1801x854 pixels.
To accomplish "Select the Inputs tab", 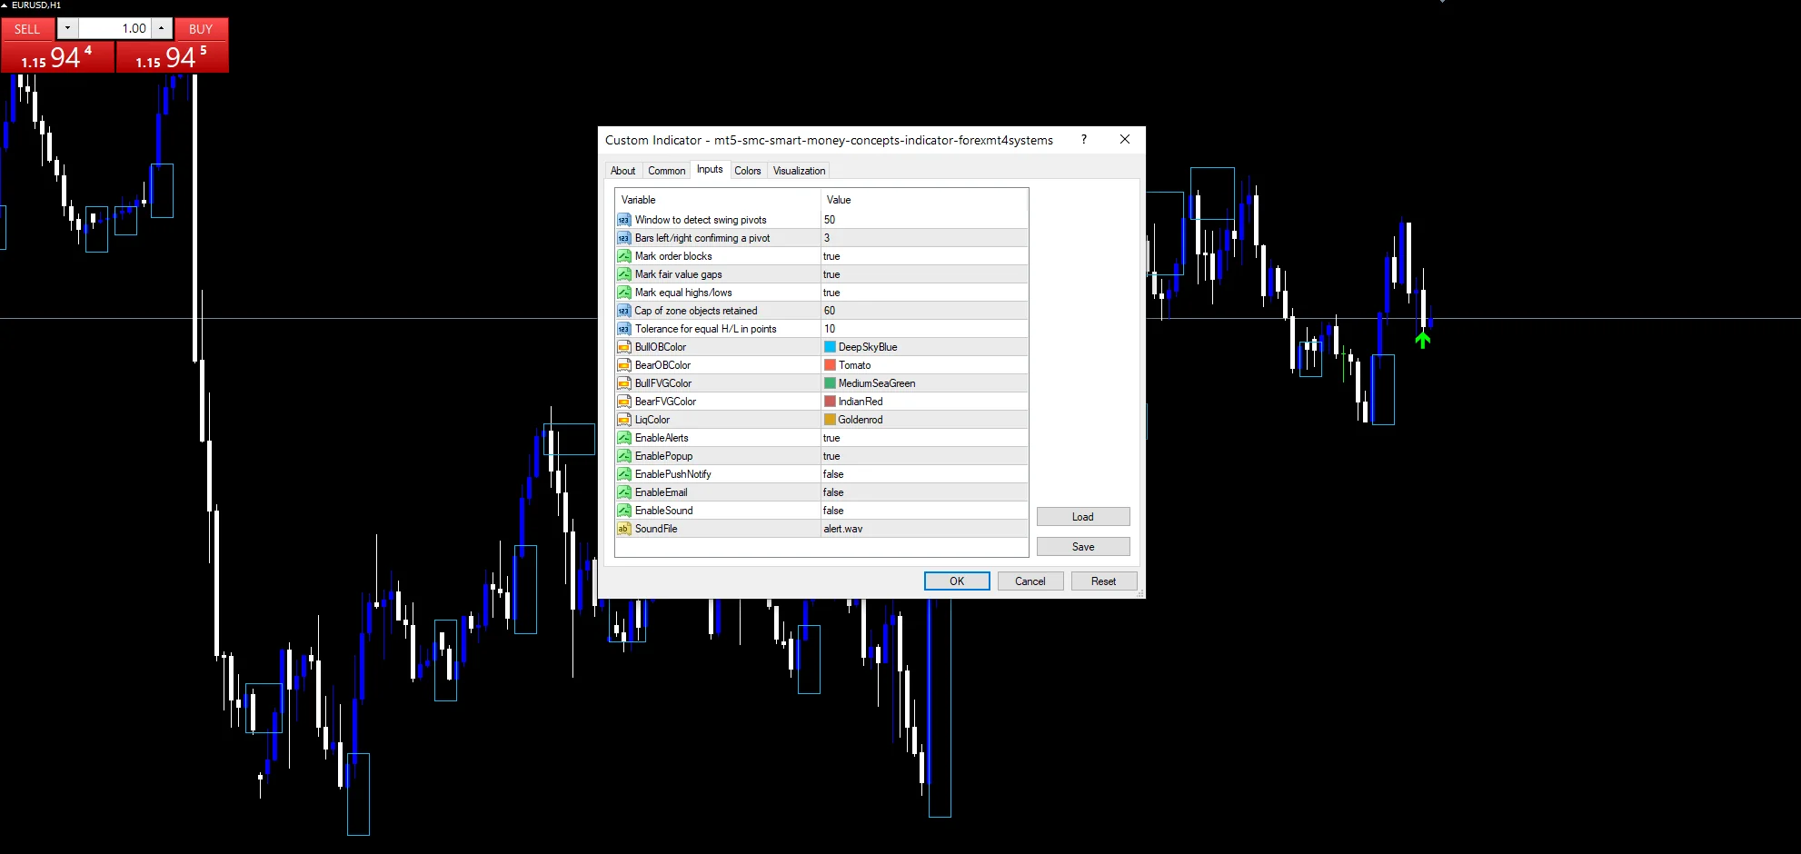I will (x=710, y=169).
